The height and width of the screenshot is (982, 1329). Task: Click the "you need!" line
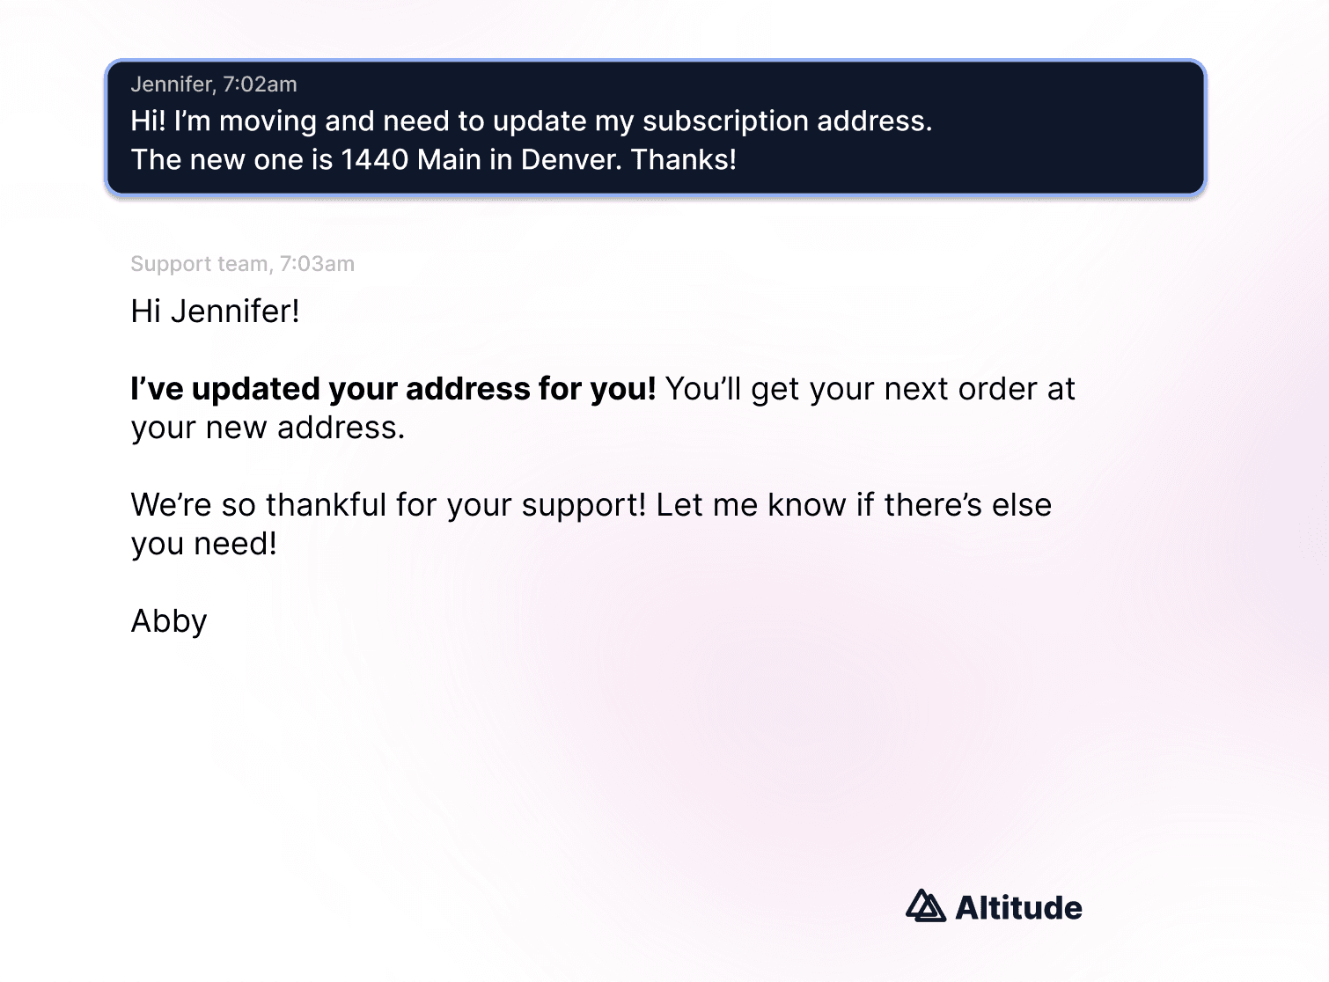[x=204, y=544]
